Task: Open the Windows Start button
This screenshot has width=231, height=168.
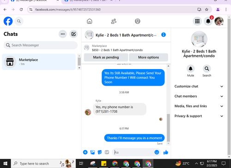Action: [6, 163]
